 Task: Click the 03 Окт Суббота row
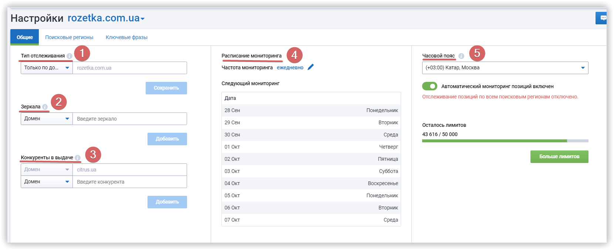tap(311, 171)
